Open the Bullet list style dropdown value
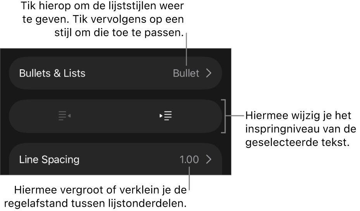 tap(186, 73)
